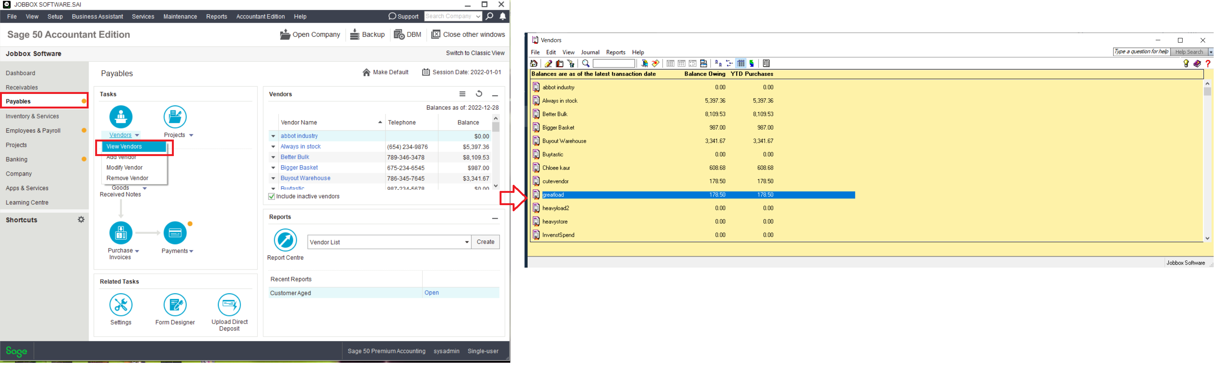Select Remove Vendor from the dropdown menu
The image size is (1229, 370).
127,179
